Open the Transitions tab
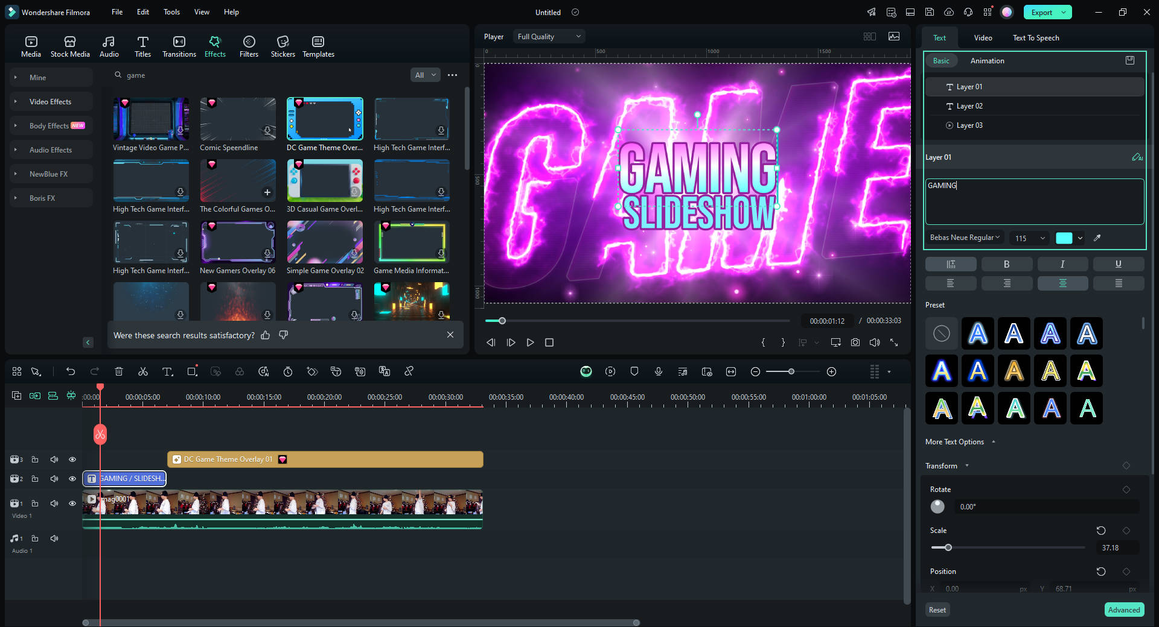The width and height of the screenshot is (1159, 627). pos(179,46)
